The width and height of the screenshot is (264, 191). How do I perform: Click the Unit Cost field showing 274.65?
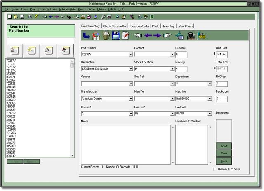222,55
